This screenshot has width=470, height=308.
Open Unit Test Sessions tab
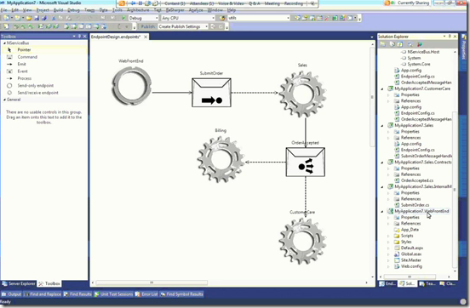113,294
